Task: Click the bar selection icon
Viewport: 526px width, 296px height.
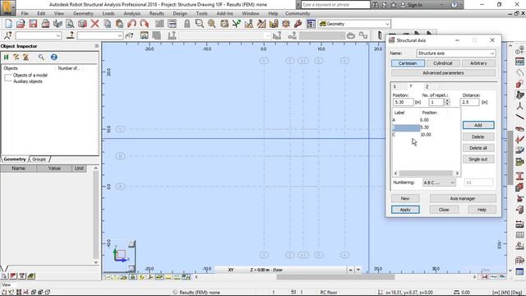Action: pyautogui.click(x=70, y=35)
